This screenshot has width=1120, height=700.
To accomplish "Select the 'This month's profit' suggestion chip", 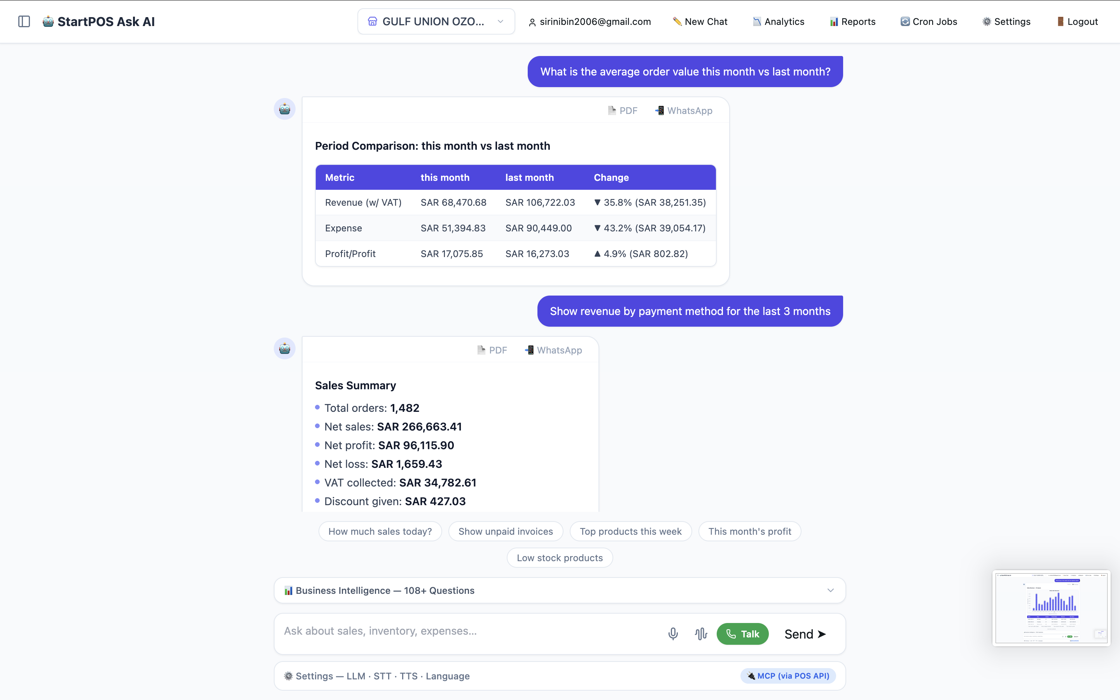I will pos(749,531).
